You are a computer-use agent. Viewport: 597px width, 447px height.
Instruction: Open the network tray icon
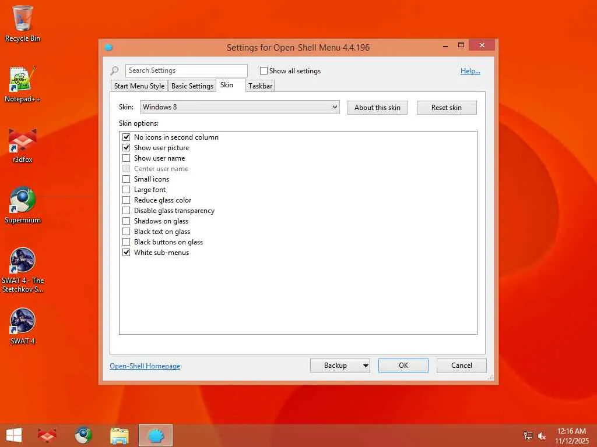click(528, 435)
